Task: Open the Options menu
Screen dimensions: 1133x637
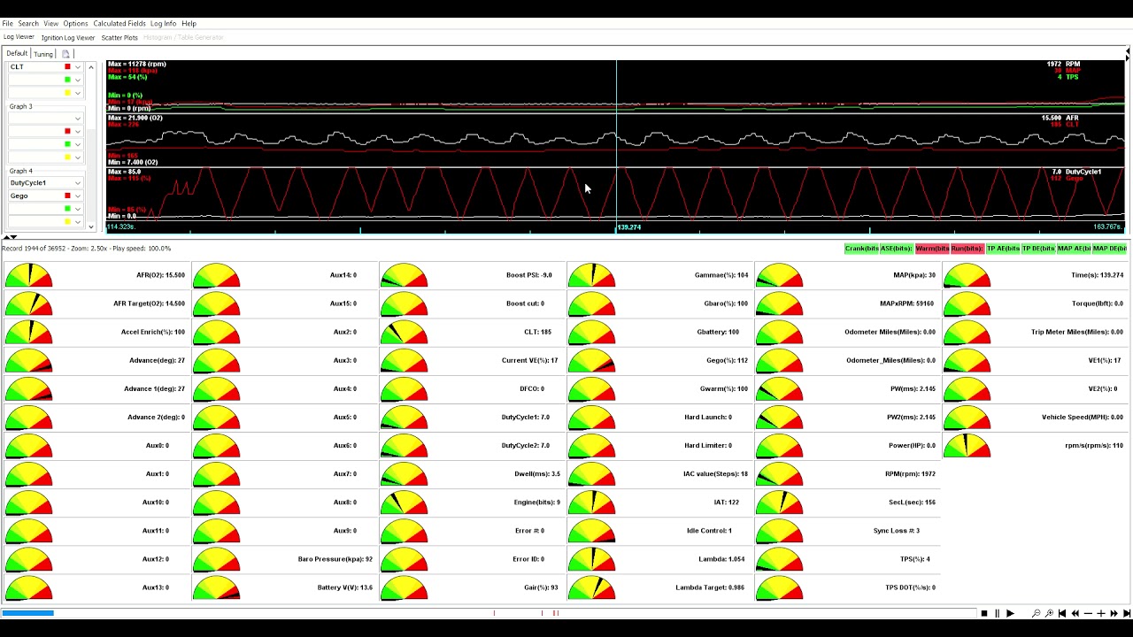Action: pyautogui.click(x=75, y=24)
